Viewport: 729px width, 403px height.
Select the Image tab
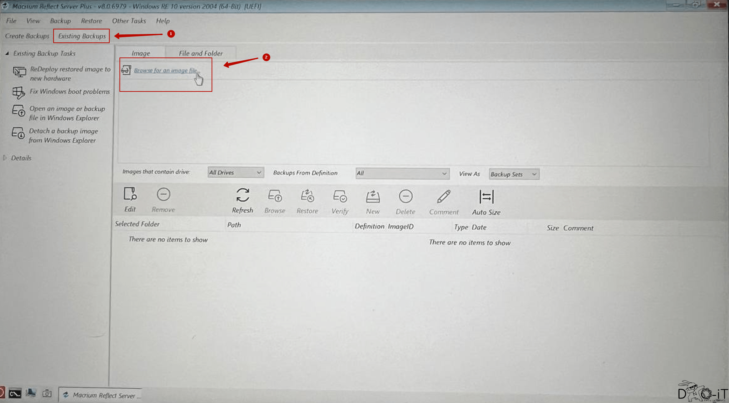[140, 53]
